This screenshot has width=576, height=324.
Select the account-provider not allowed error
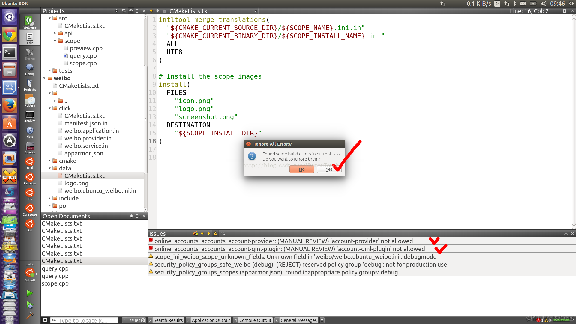[283, 241]
